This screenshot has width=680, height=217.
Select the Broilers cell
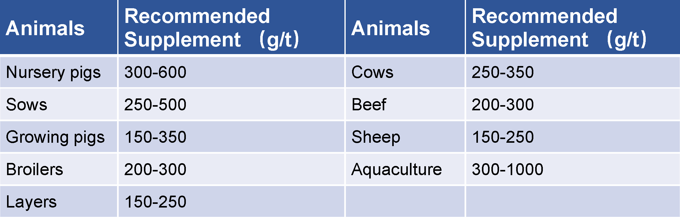[58, 169]
